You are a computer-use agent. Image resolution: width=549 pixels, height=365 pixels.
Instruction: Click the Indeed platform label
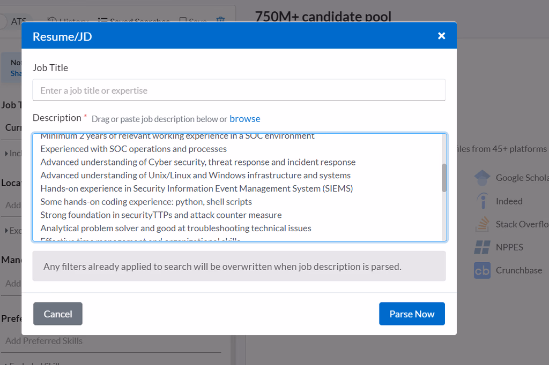(x=509, y=201)
